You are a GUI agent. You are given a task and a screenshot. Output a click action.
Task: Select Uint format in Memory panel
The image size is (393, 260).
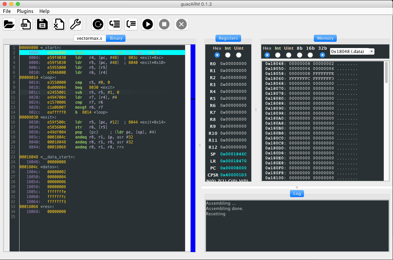[x=289, y=55]
